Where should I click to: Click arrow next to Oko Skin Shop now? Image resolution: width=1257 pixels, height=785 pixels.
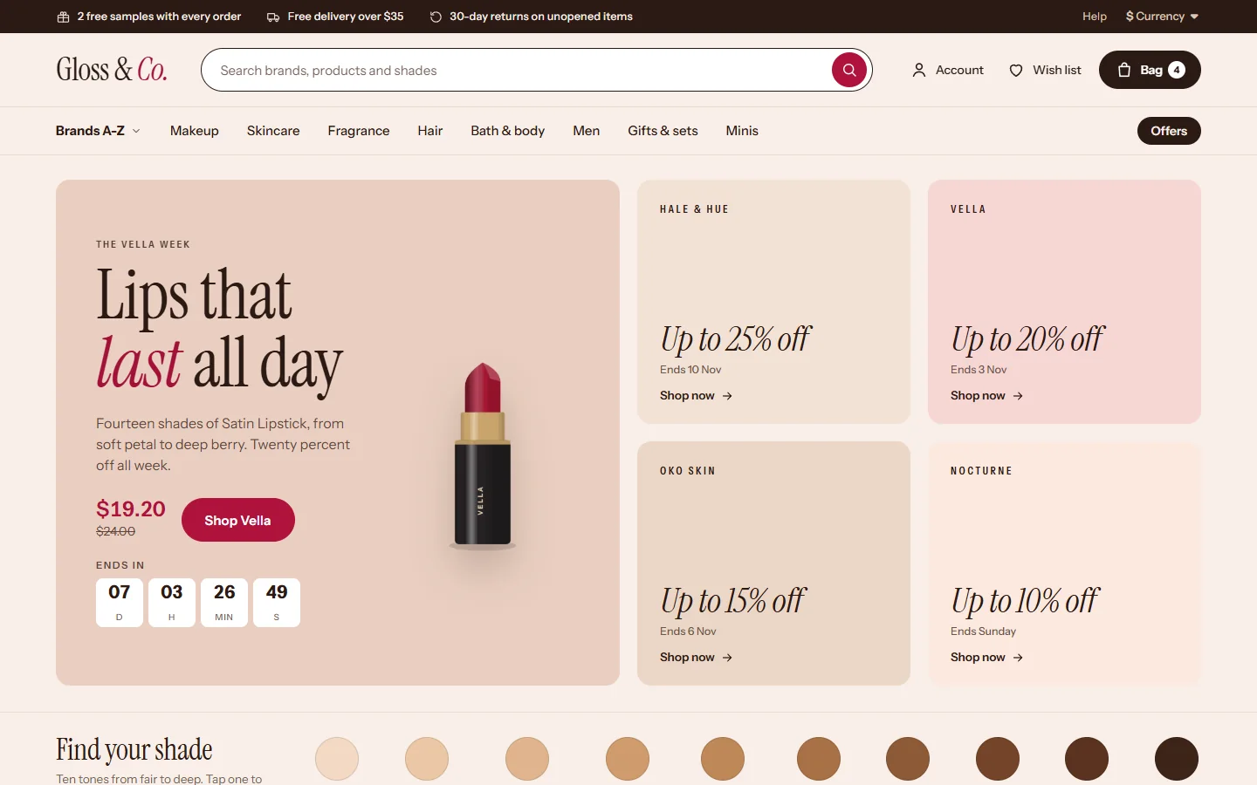727,658
